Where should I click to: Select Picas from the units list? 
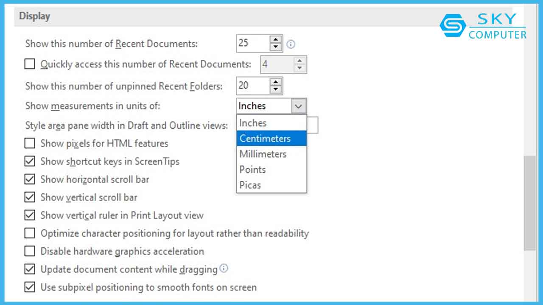pos(271,185)
